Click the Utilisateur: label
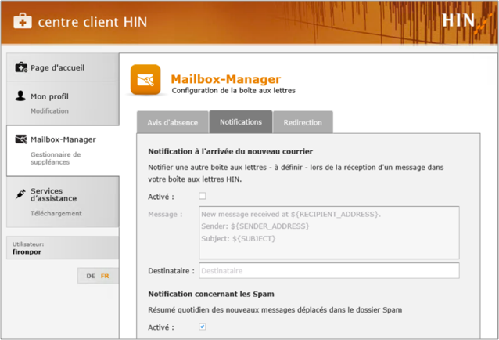Image resolution: width=499 pixels, height=340 pixels. coord(28,244)
